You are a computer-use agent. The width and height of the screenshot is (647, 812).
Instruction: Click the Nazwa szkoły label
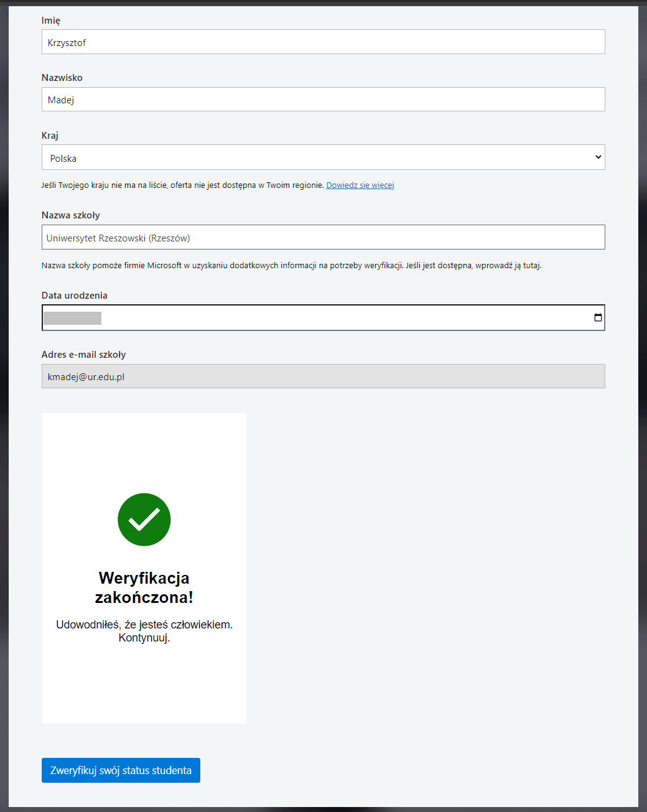[70, 215]
